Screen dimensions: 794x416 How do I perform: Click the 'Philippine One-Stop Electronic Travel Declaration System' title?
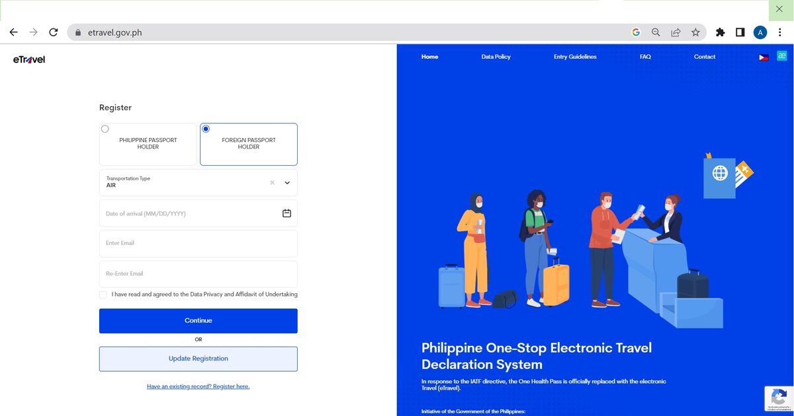pos(537,356)
